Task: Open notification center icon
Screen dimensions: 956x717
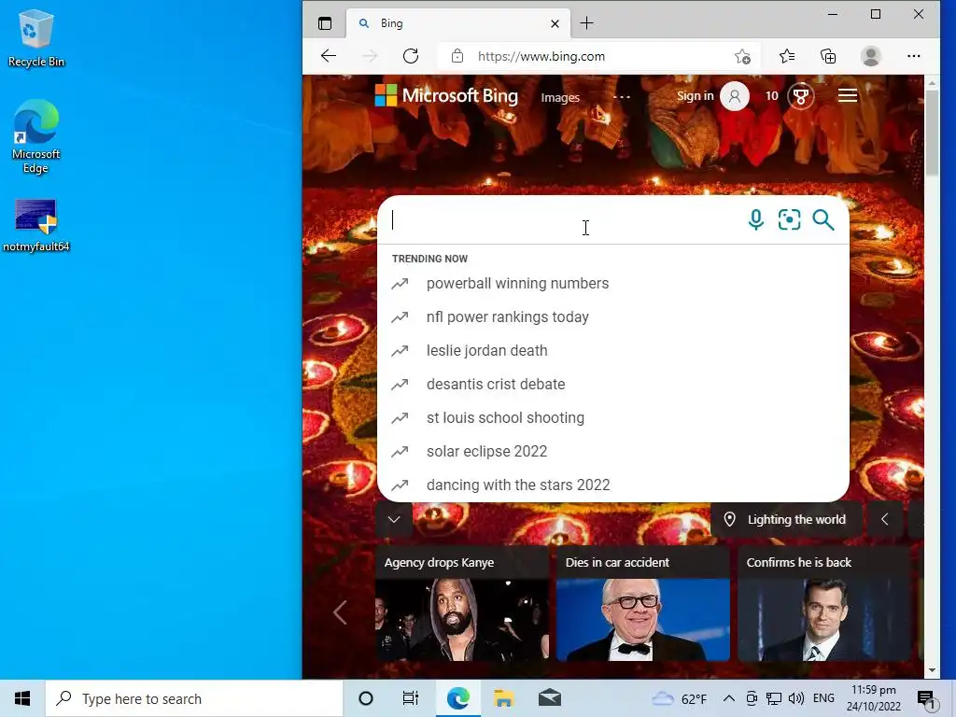Action: 926,698
